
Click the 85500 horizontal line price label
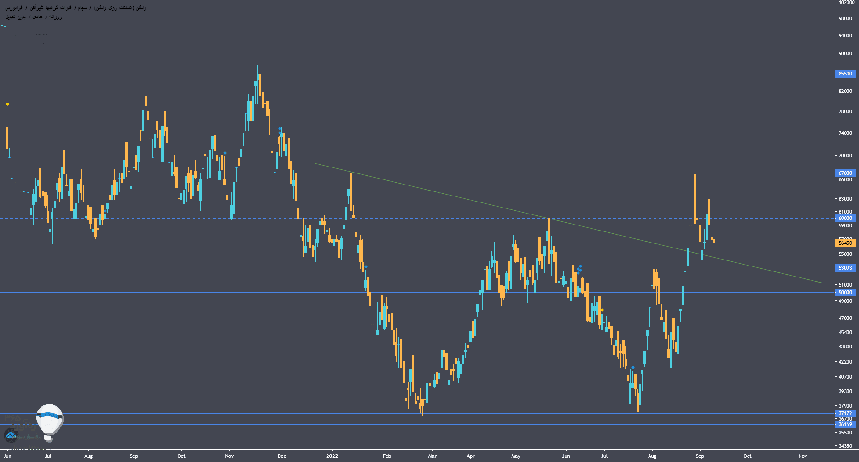pos(846,74)
